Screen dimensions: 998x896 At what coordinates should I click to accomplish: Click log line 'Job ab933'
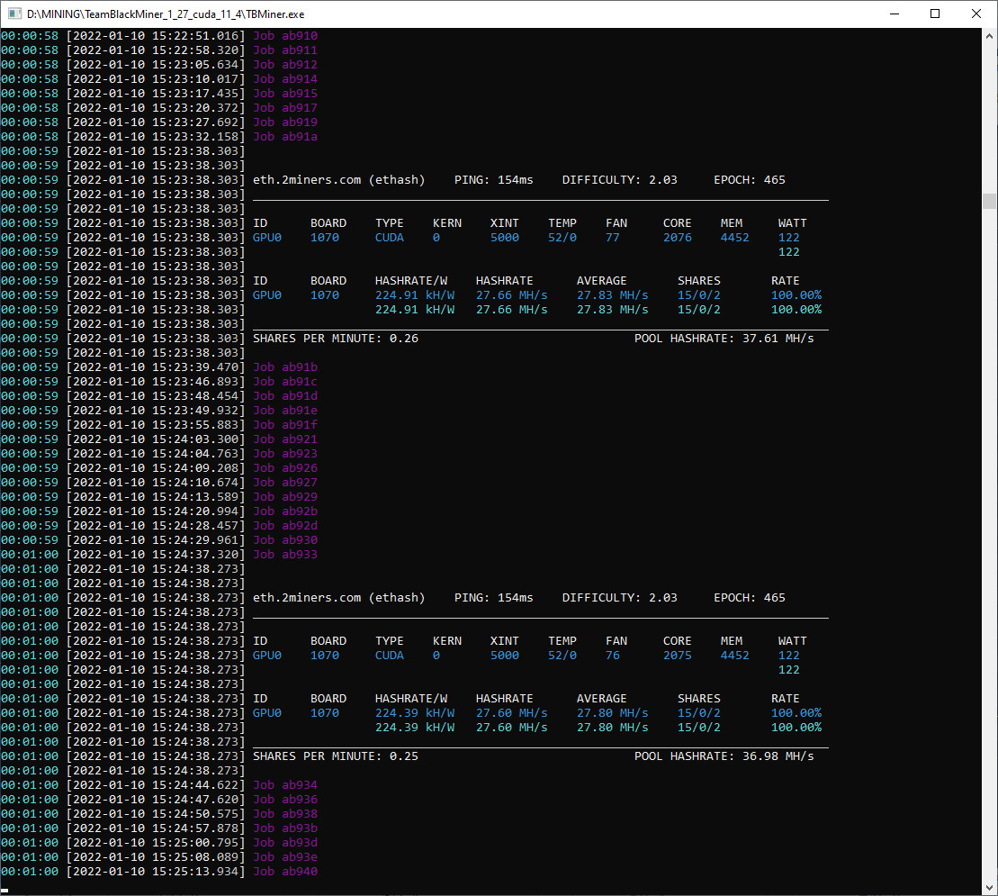(x=285, y=555)
